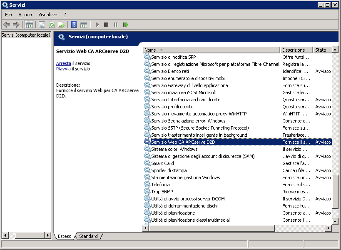Click the gear icon beside Spooler di stampa
The image size is (341, 250).
coord(147,170)
